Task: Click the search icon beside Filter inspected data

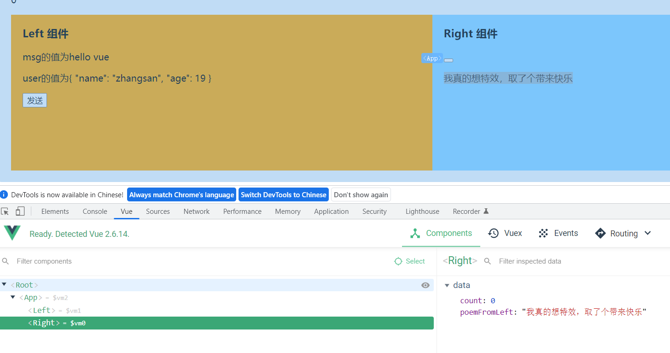Action: [x=488, y=261]
